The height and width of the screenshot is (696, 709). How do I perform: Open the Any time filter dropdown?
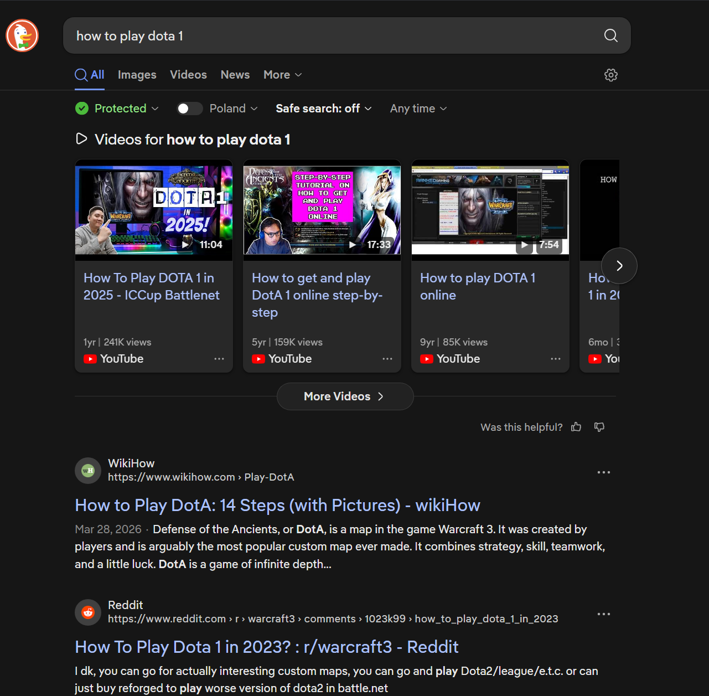[x=418, y=109]
